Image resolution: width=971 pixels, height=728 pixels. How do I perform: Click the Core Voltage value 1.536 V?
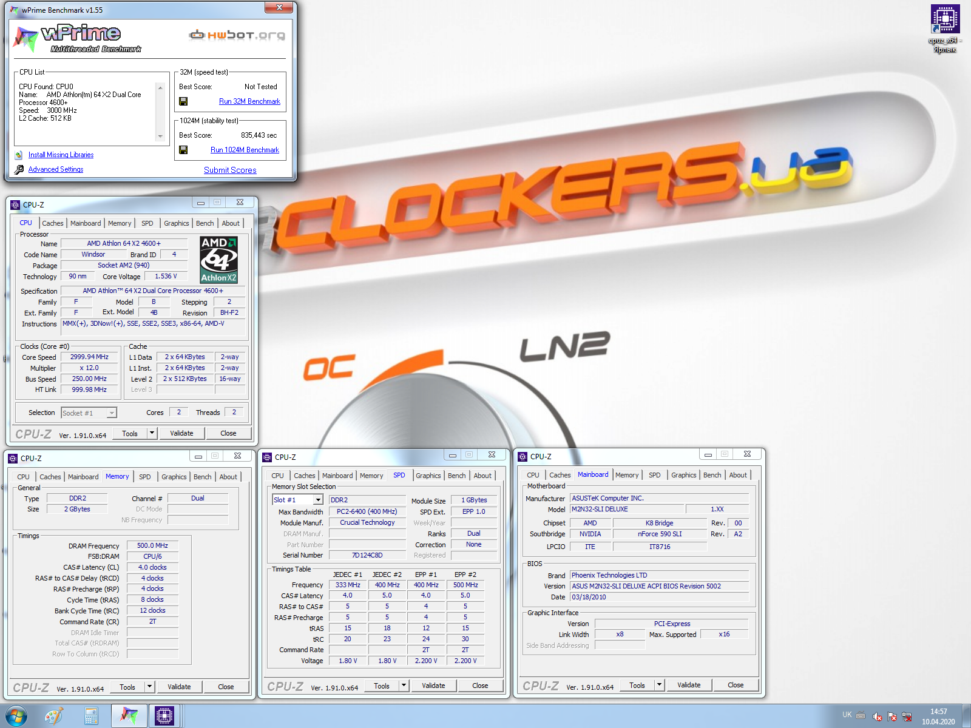166,276
